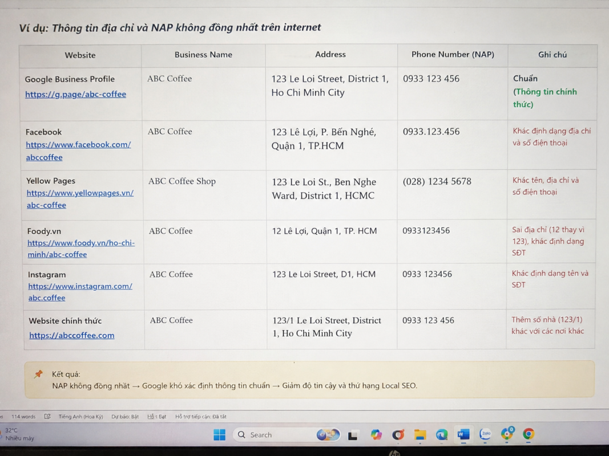Click note Khác tên, địa chỉ và số
Image resolution: width=609 pixels, height=456 pixels.
[x=546, y=186]
